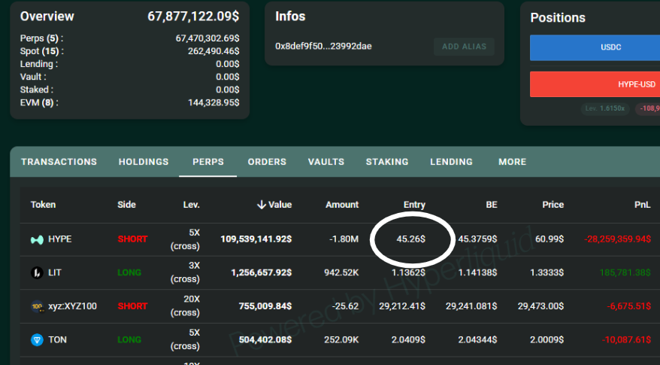Go to the Vaults tab
The image size is (660, 365).
[x=326, y=162]
